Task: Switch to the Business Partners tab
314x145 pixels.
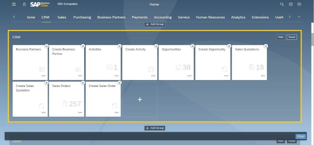Action: pos(111,17)
